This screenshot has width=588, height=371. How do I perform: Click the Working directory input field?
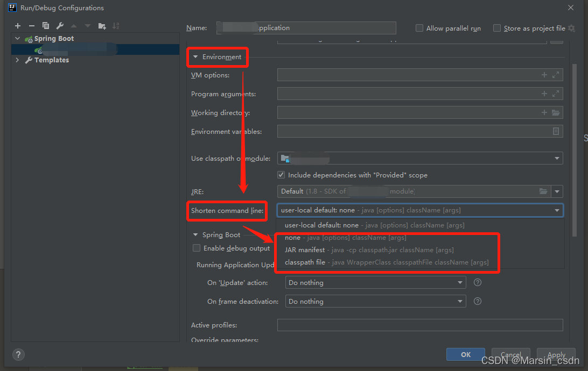point(420,112)
